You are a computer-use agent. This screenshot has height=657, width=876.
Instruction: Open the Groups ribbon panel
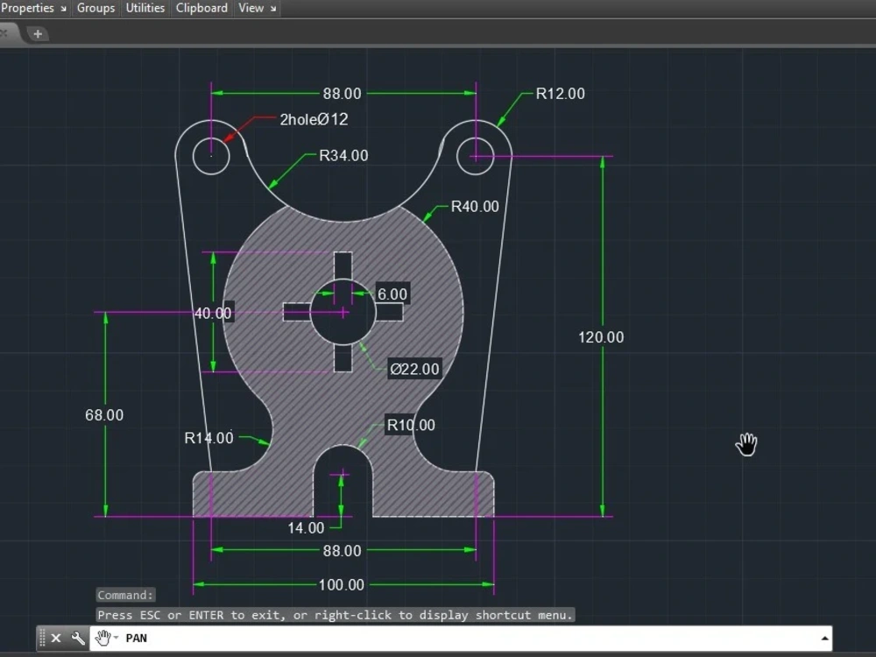coord(95,8)
